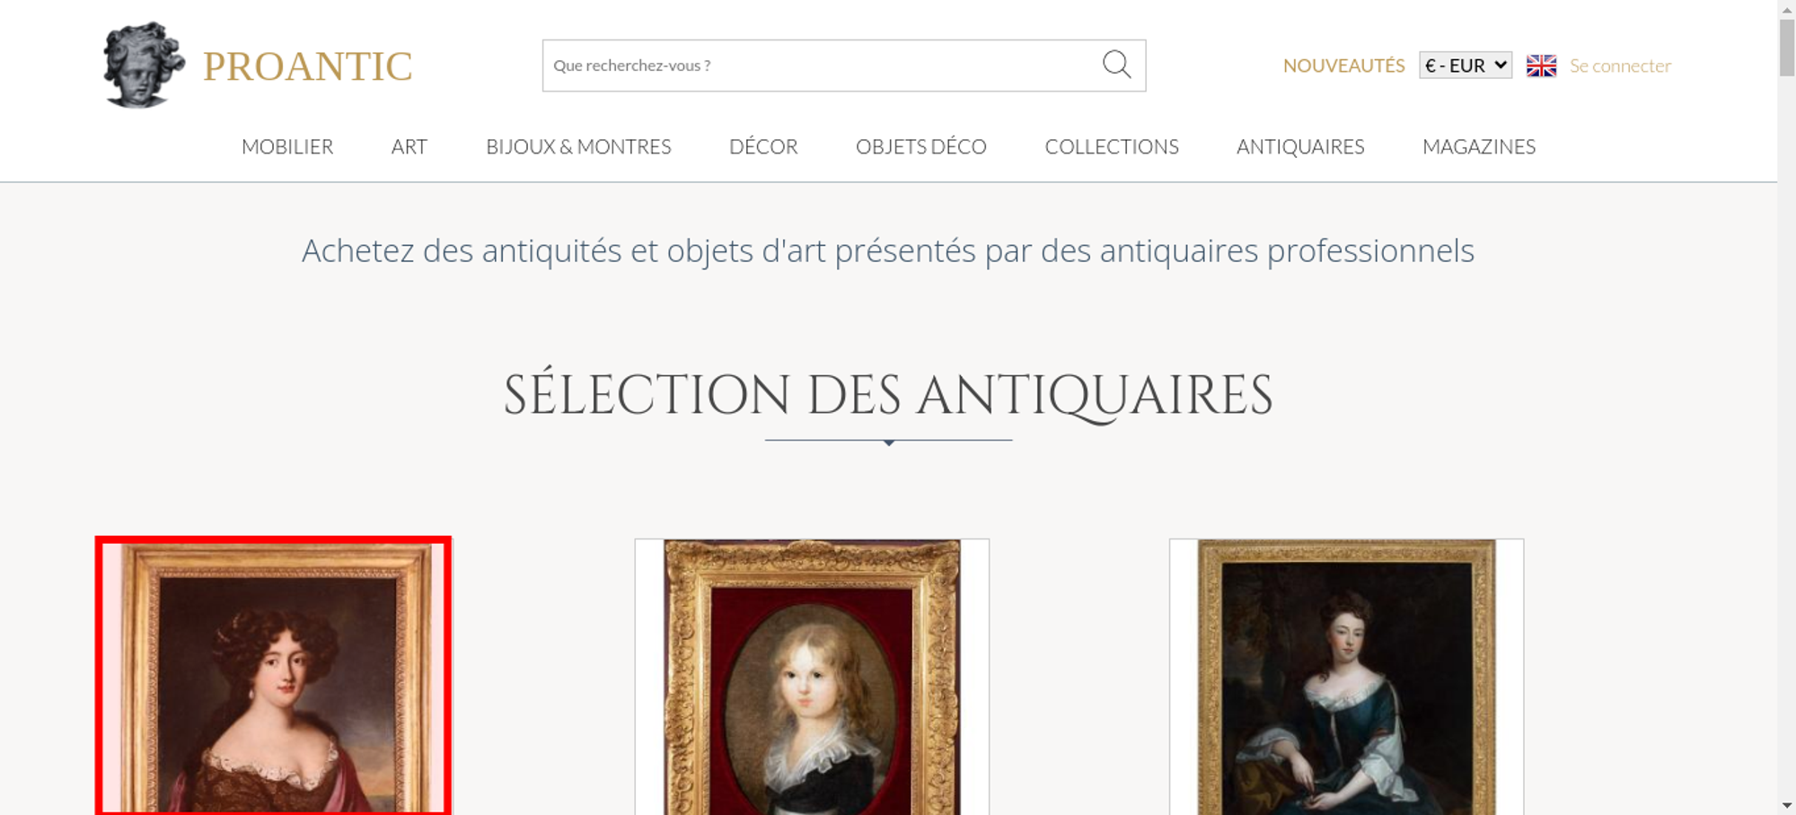Click the scrollbar up arrow
Viewport: 1796px width, 815px height.
click(1787, 8)
